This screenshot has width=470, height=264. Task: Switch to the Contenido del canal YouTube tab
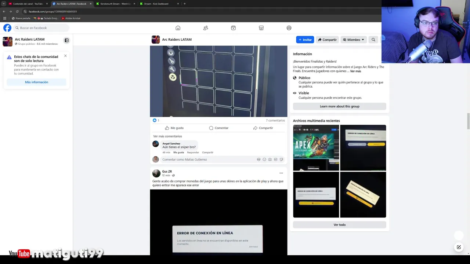[x=28, y=4]
